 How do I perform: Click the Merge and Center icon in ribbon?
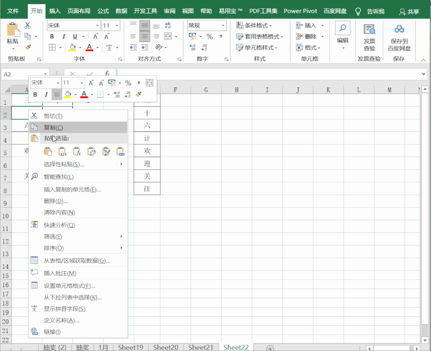pyautogui.click(x=168, y=36)
